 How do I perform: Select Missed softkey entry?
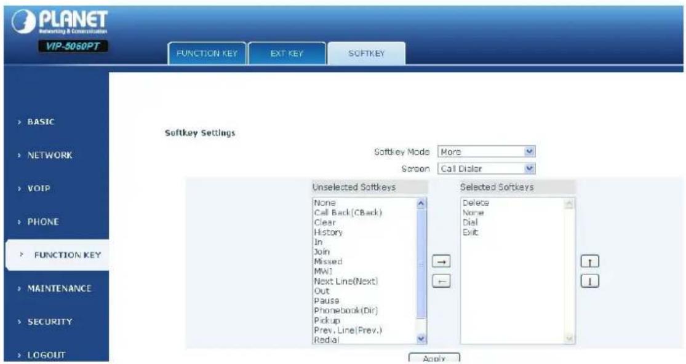(x=328, y=261)
